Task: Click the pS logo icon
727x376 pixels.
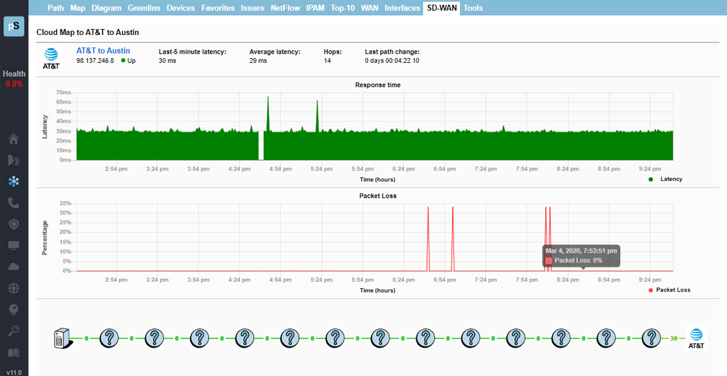Action: click(x=14, y=26)
